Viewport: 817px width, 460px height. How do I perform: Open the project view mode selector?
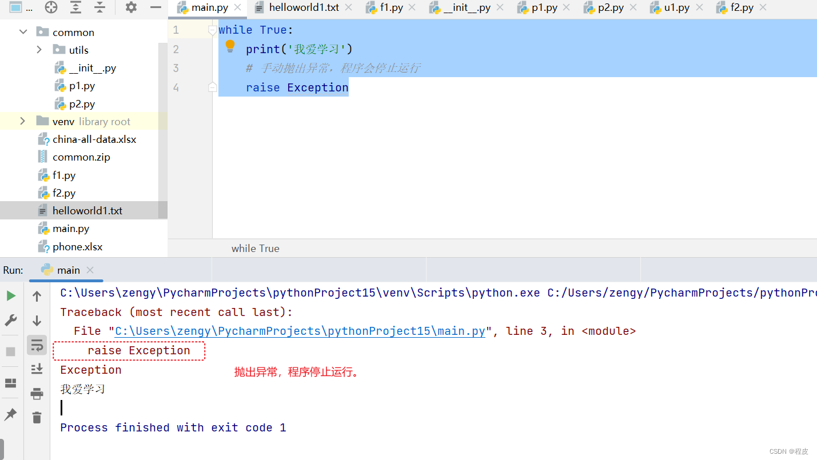21,7
